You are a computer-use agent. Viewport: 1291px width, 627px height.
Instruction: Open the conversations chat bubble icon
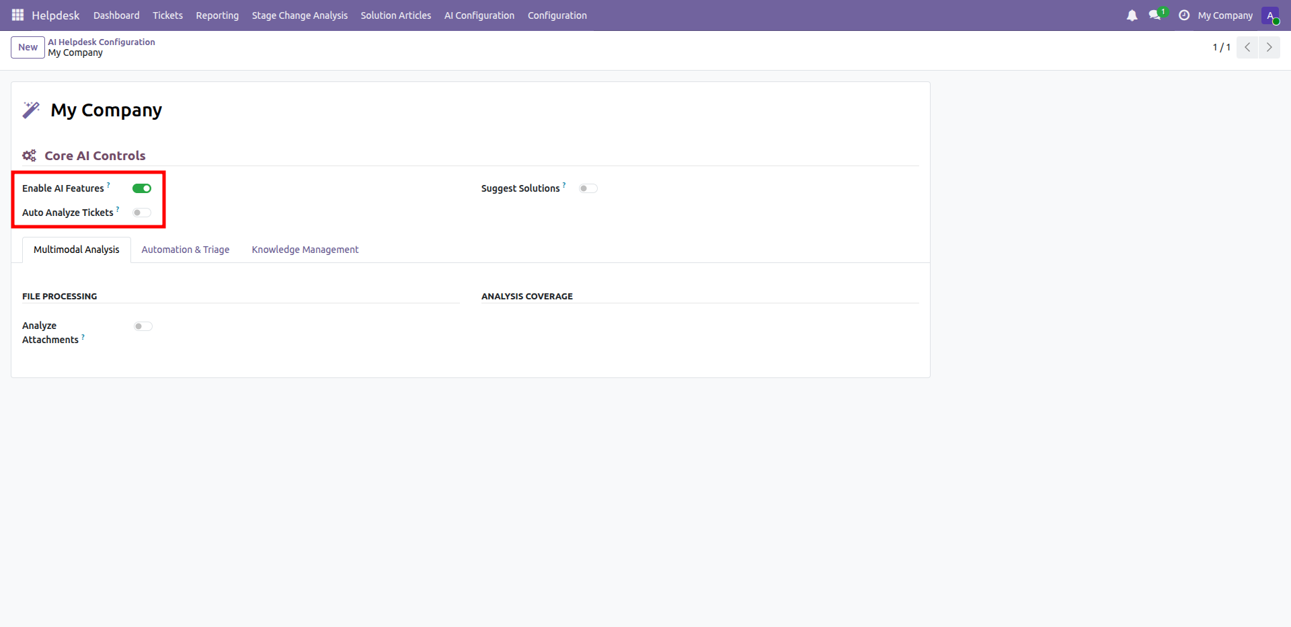point(1155,15)
